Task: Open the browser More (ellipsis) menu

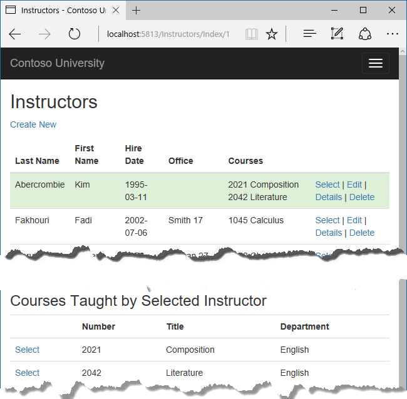Action: [x=393, y=34]
